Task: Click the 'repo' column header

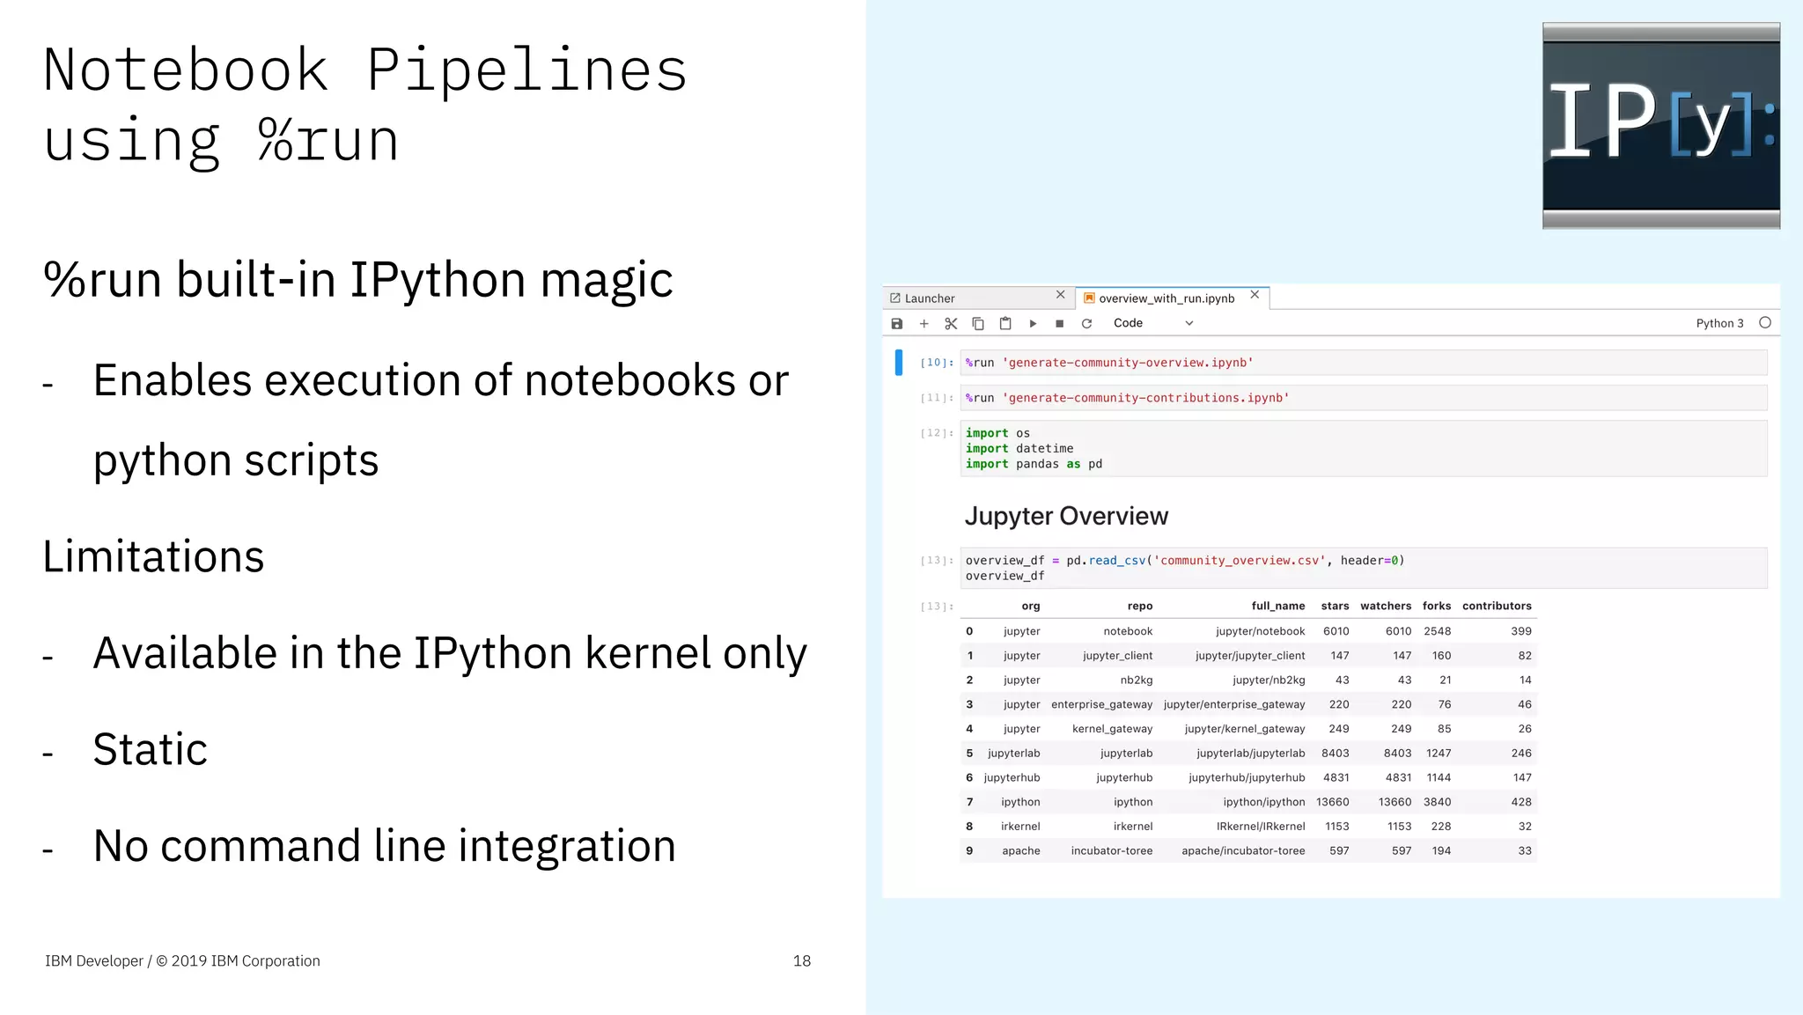Action: (x=1140, y=606)
